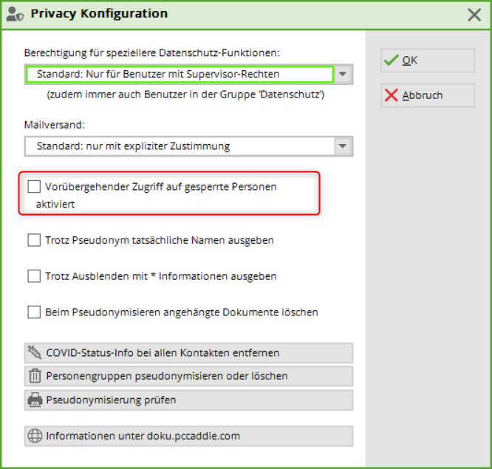The height and width of the screenshot is (469, 492).
Task: Click the globe icon for doku.pccaddie.com
Action: point(35,436)
